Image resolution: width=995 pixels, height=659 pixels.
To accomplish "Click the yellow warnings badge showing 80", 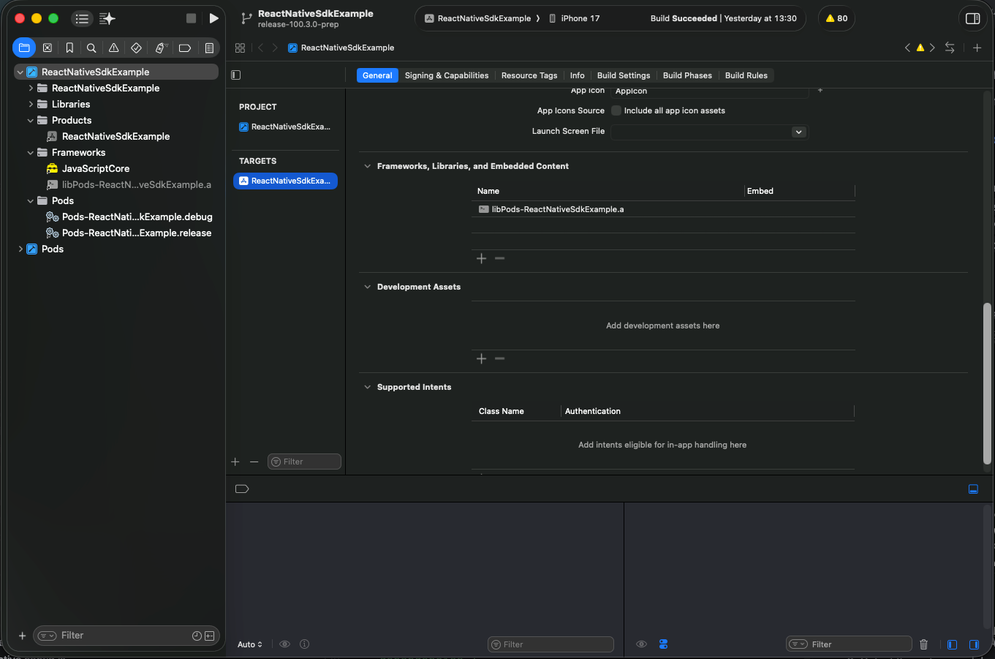I will coord(836,18).
